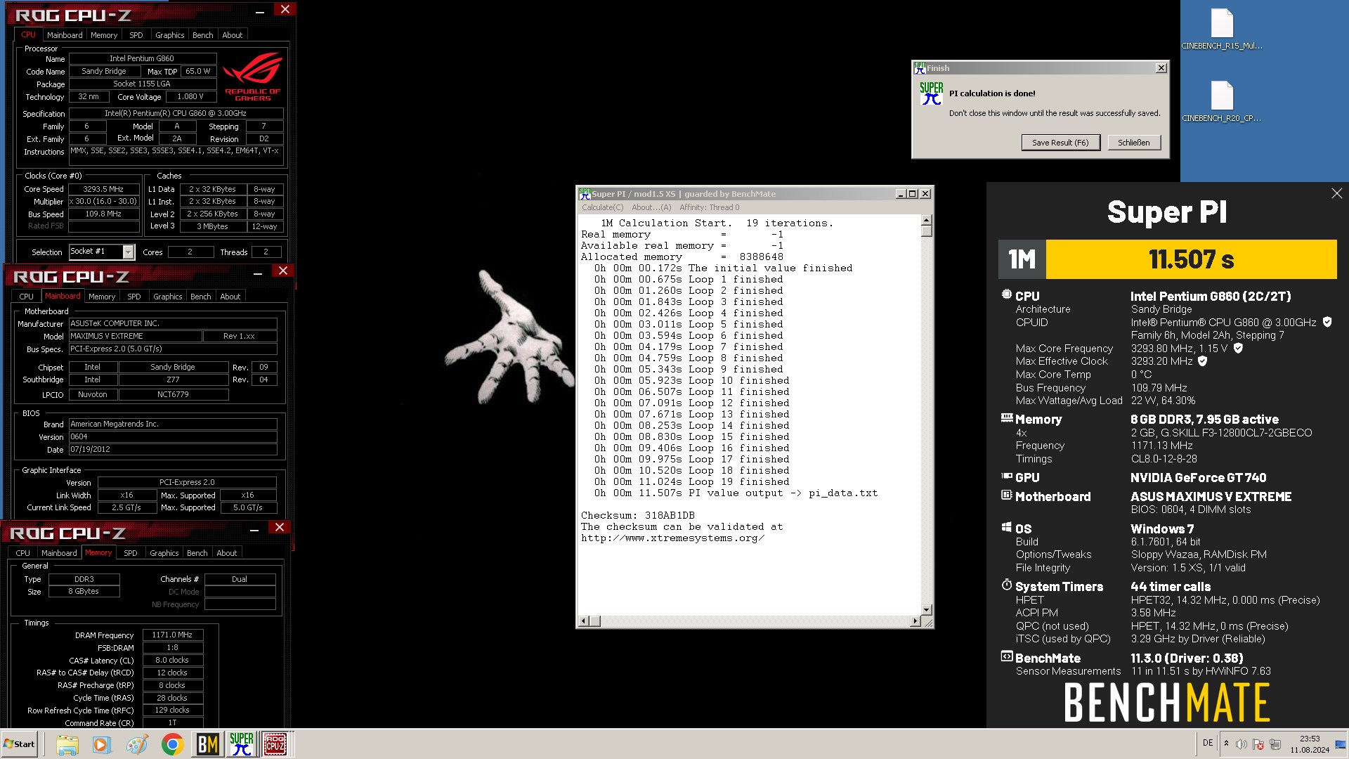Viewport: 1349px width, 759px height.
Task: Click the verified shield beside CPUID value
Action: tap(1327, 322)
